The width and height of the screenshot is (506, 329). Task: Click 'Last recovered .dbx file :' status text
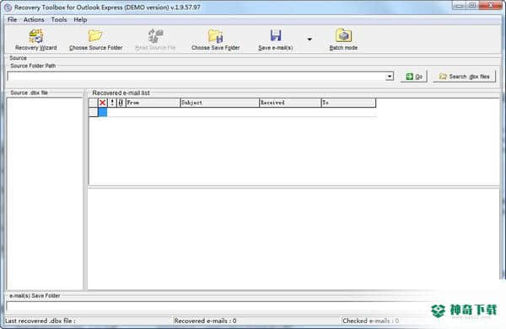click(40, 321)
